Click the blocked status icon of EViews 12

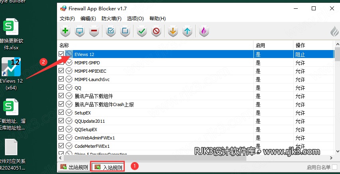point(69,54)
